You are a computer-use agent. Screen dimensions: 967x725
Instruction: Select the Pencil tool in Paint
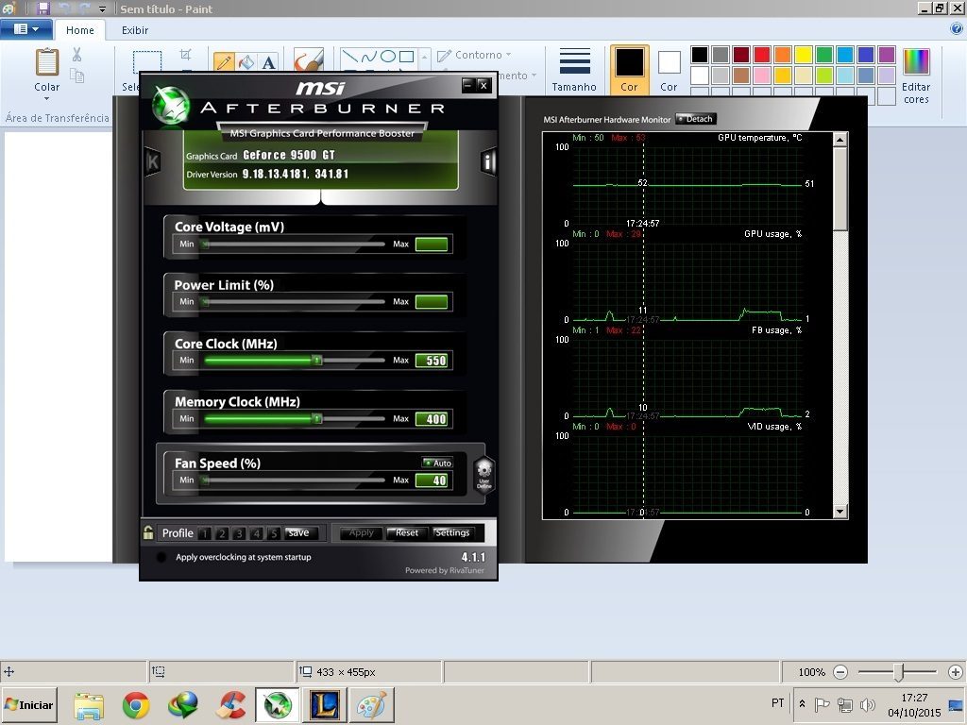[224, 61]
